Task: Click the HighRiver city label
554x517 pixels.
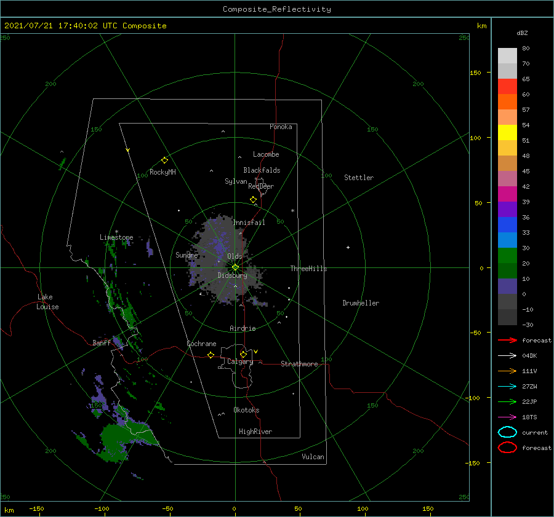Action: 255,432
